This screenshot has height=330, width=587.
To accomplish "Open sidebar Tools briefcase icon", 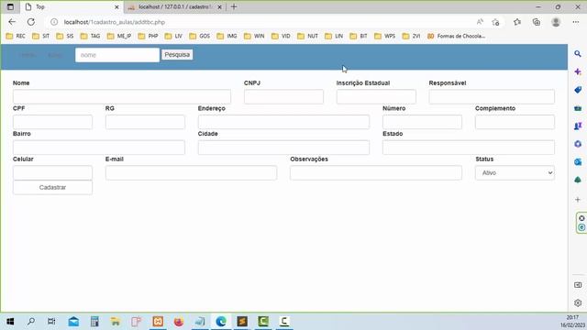I will (x=578, y=108).
